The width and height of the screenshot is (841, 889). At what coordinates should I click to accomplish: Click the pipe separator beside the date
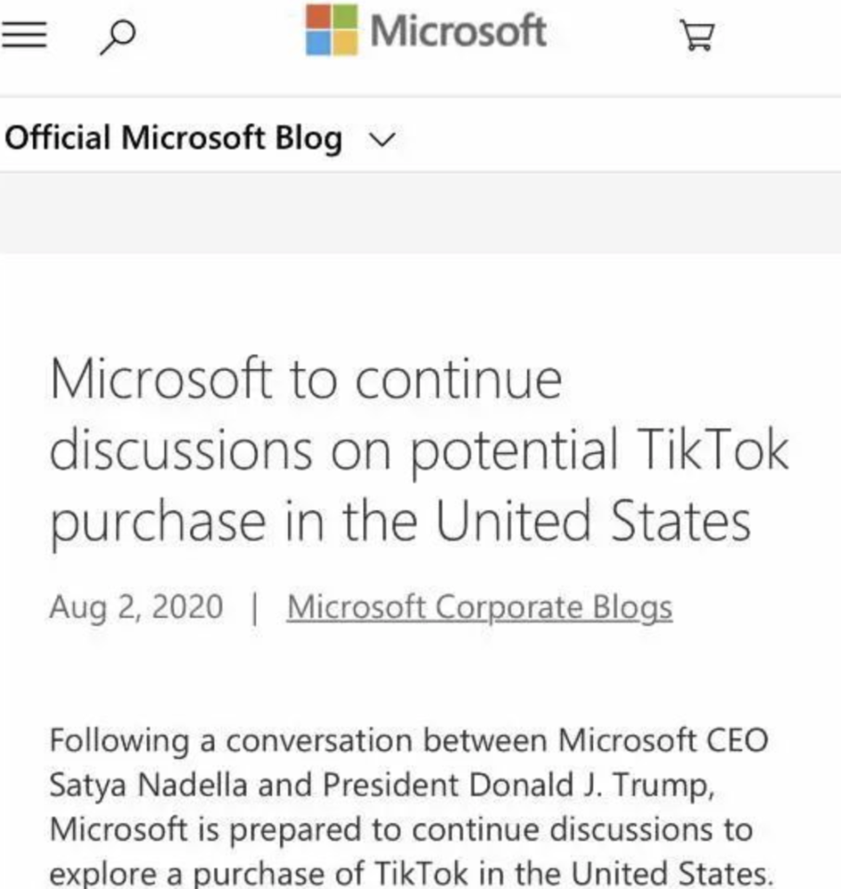pos(254,608)
